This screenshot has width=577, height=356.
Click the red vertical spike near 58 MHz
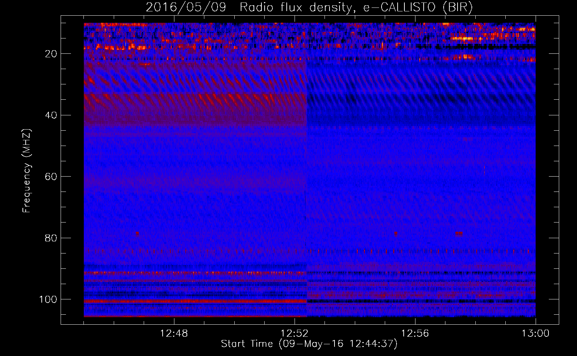point(484,170)
